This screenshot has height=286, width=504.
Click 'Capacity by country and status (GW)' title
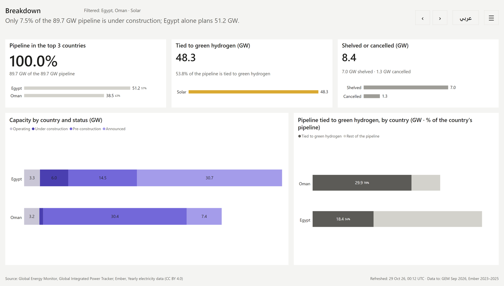coord(56,120)
